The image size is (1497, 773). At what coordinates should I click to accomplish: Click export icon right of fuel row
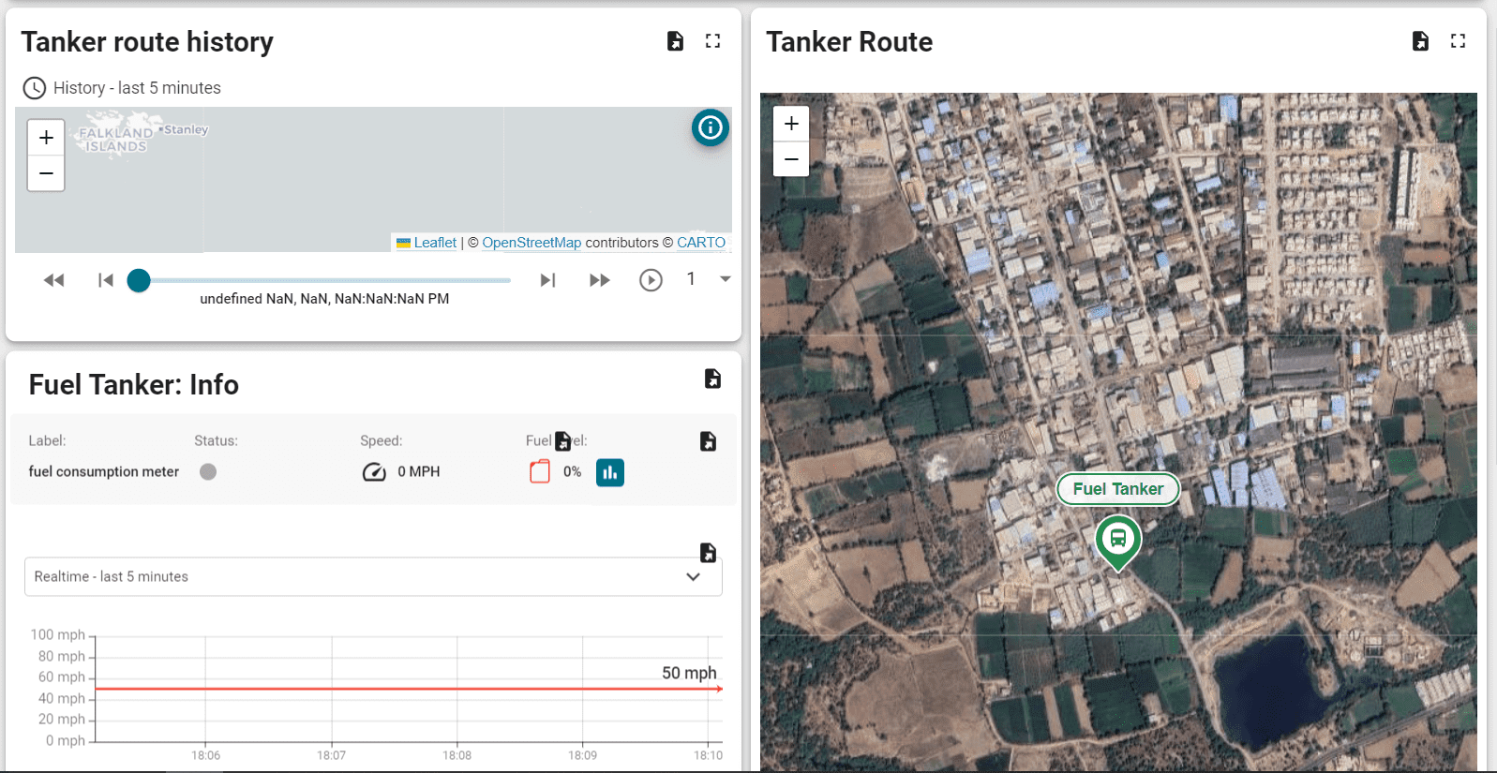coord(708,441)
